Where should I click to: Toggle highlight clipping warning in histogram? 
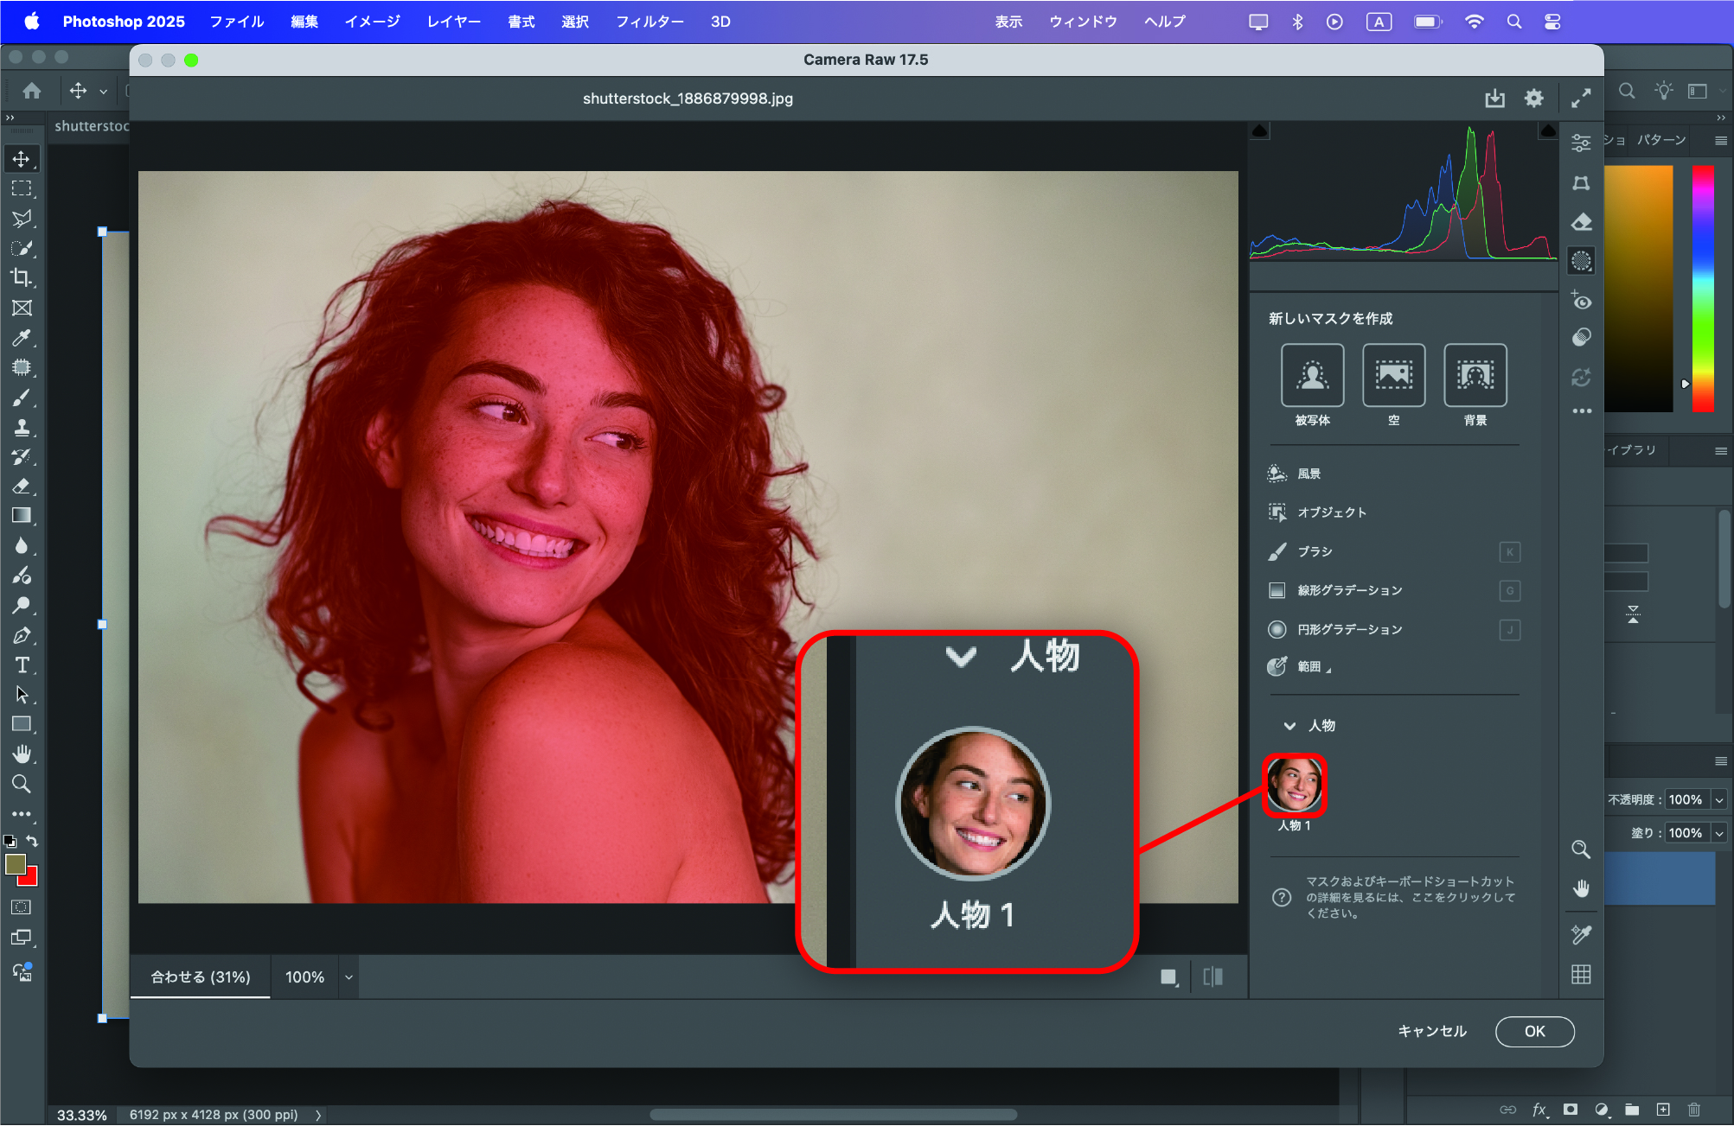(x=1548, y=131)
